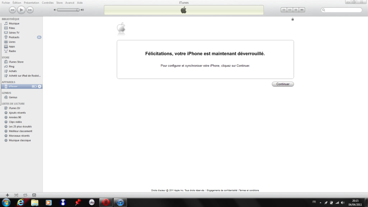368x207 pixels.
Task: Adjust the volume slider knob
Action: pos(78,10)
